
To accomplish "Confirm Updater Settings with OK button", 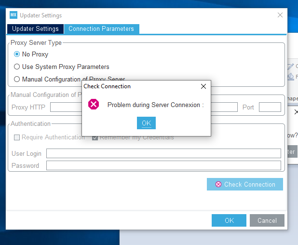I will click(229, 220).
